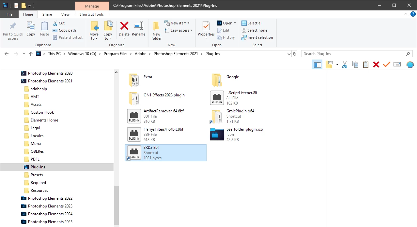
Task: Click the Manage contextual tab header
Action: (92, 6)
